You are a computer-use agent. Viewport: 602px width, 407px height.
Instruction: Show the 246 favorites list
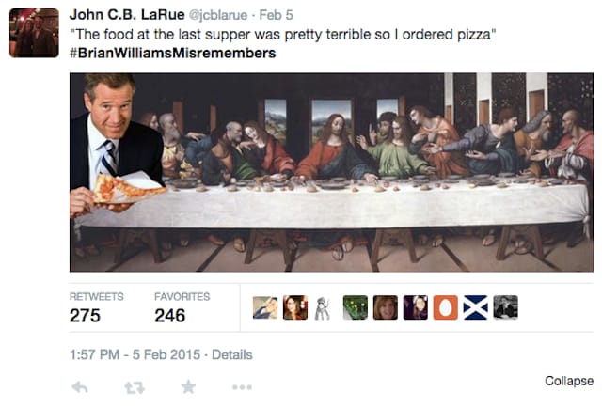tap(169, 316)
